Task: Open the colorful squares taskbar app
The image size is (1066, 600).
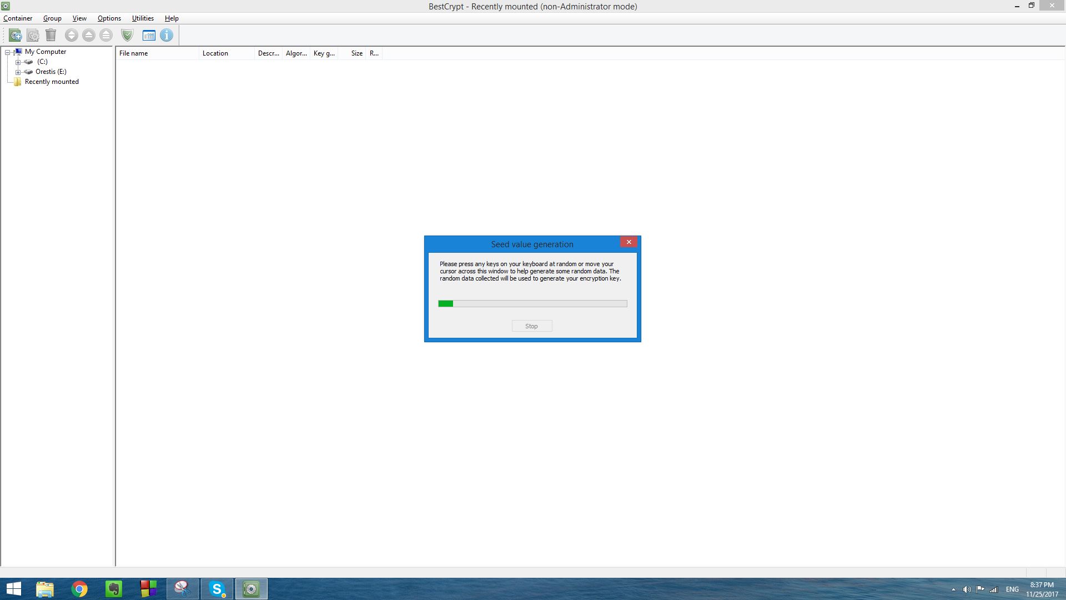Action: 148,589
